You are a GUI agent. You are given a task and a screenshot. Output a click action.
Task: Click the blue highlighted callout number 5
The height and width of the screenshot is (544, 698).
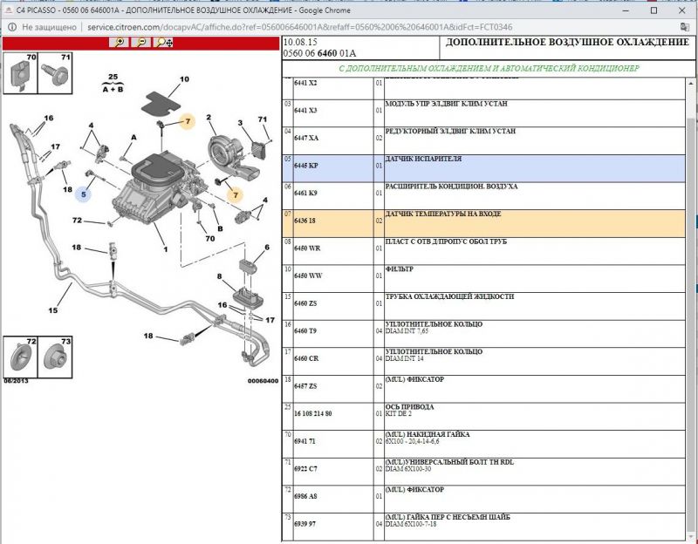pos(85,194)
